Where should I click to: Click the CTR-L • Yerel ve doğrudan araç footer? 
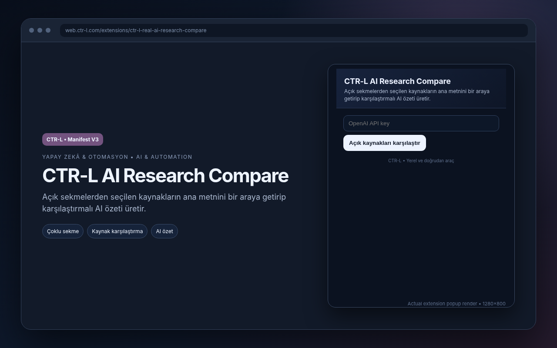(421, 161)
